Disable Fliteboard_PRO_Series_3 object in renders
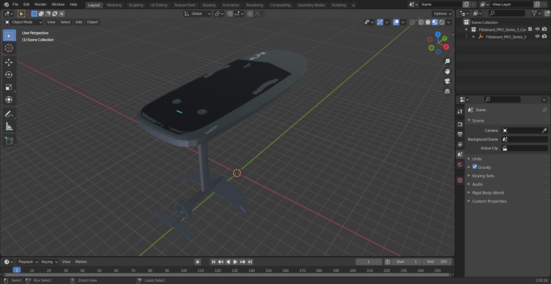This screenshot has height=284, width=551. tap(544, 37)
